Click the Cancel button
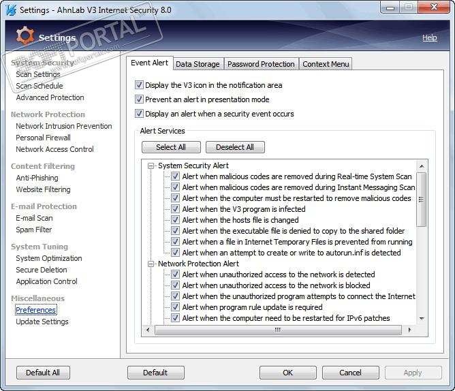The width and height of the screenshot is (455, 391). [351, 373]
